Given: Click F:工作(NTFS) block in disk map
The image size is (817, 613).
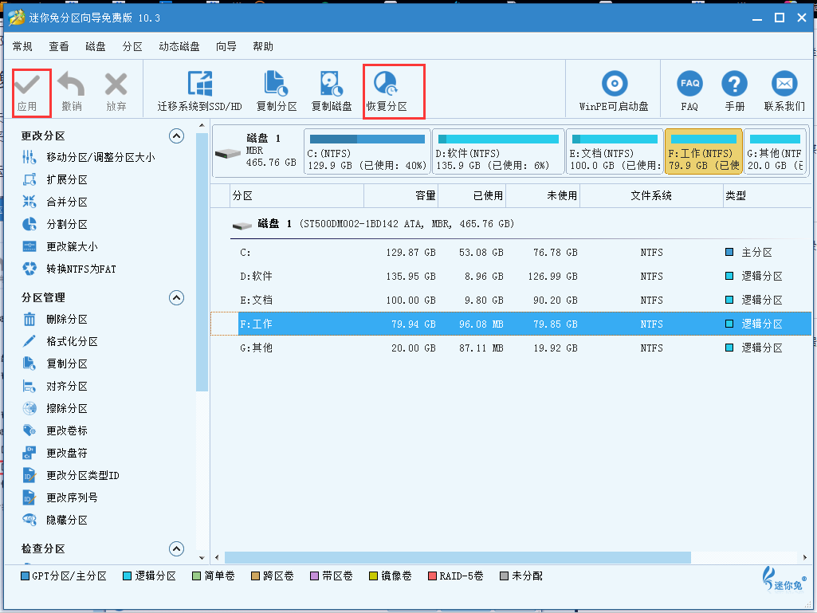Looking at the screenshot, I should pyautogui.click(x=703, y=151).
